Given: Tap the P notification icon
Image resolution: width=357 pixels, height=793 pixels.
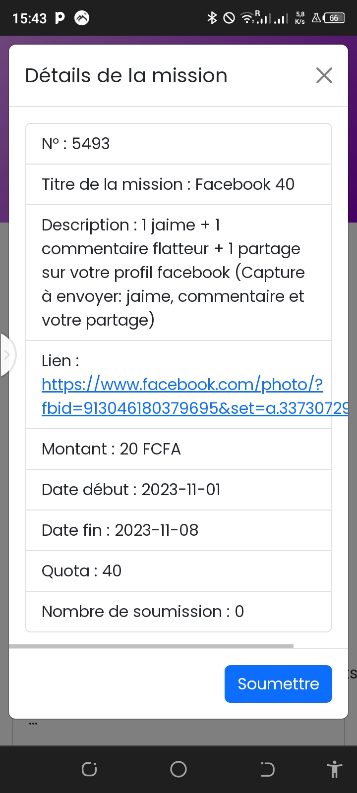Looking at the screenshot, I should click(59, 18).
